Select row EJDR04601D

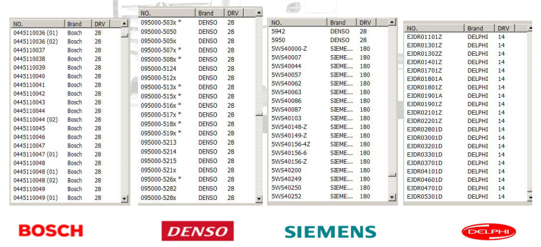pos(466,180)
